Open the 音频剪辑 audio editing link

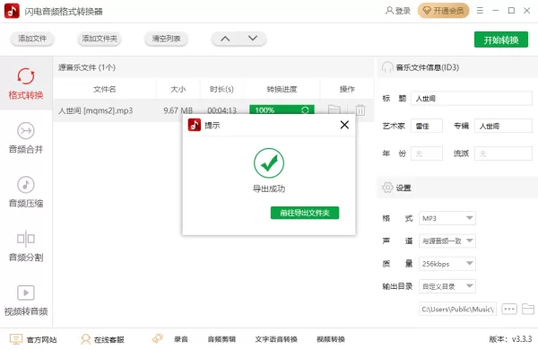click(x=221, y=339)
